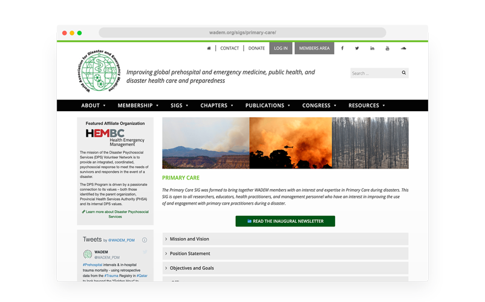
Task: Open the WADEM Twitter profile icon
Action: 357,48
